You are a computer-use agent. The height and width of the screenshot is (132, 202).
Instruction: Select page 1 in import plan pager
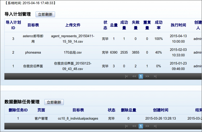141,76
